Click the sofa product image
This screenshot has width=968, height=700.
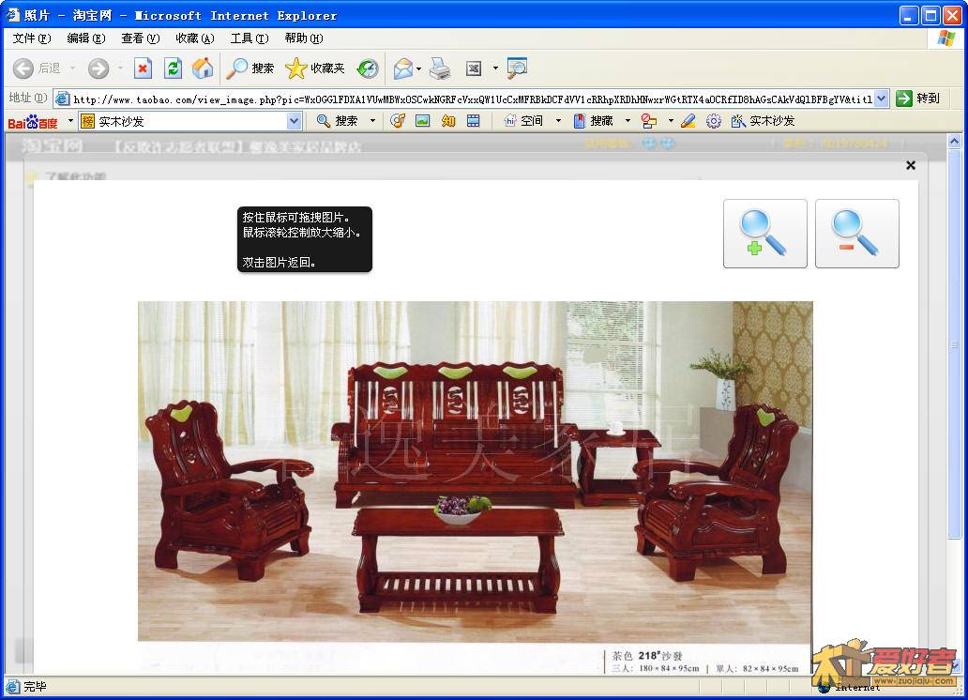pos(475,471)
